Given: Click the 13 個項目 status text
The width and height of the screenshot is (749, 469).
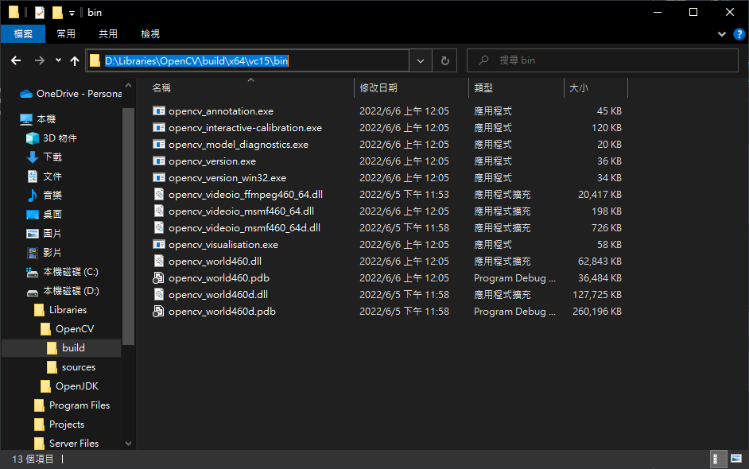Looking at the screenshot, I should (33, 459).
